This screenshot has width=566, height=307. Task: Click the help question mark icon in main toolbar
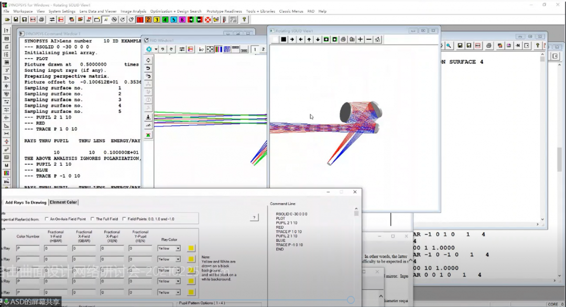coord(244,19)
